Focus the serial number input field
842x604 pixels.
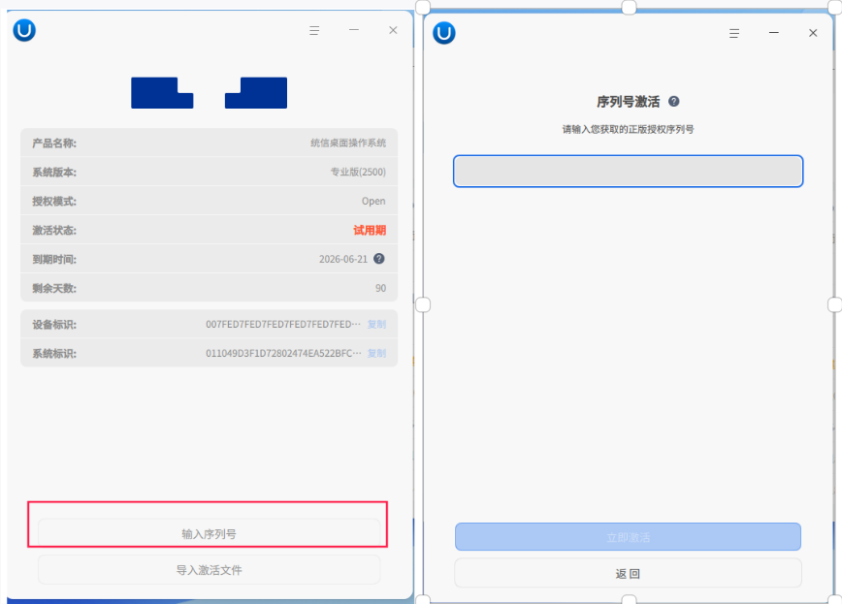tap(629, 172)
